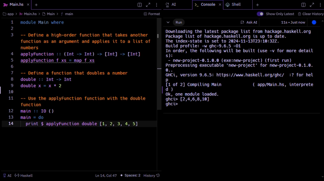
Task: Open the console pane's three-dot menu
Action: [x=320, y=5]
